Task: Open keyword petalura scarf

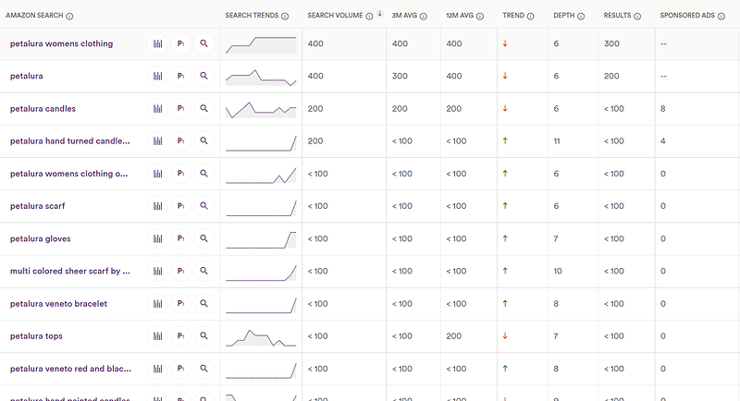Action: pyautogui.click(x=37, y=206)
